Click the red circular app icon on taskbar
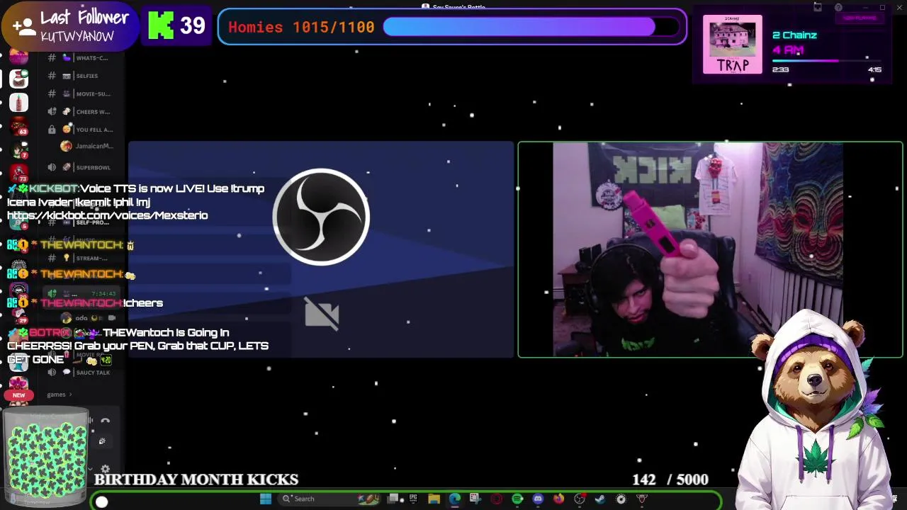 497,499
